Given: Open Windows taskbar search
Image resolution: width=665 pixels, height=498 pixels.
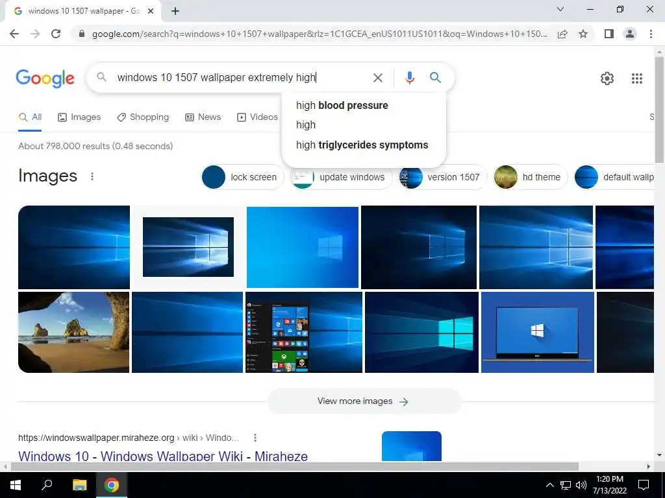Looking at the screenshot, I should pos(47,485).
